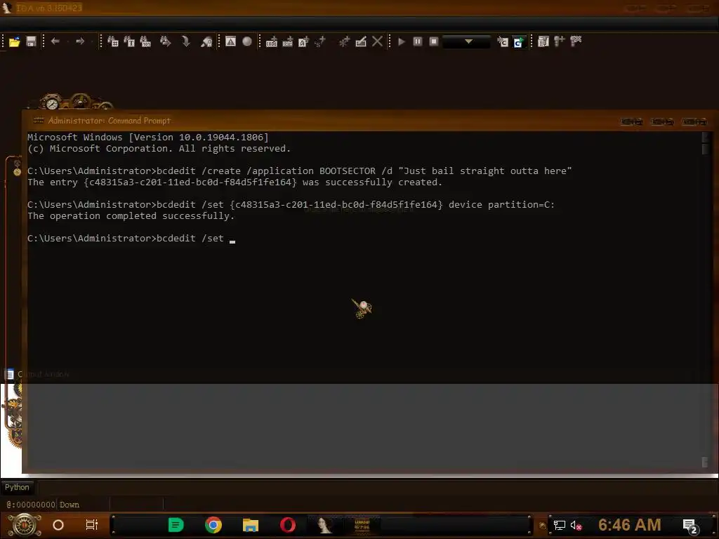Click the plus-sign tool icon near toolbar end

(x=560, y=41)
